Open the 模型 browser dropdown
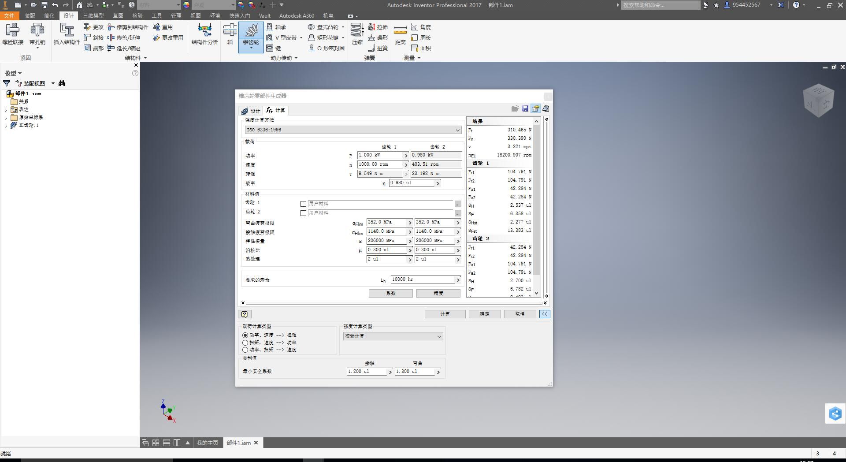Screen dimensions: 846x462 13,73
